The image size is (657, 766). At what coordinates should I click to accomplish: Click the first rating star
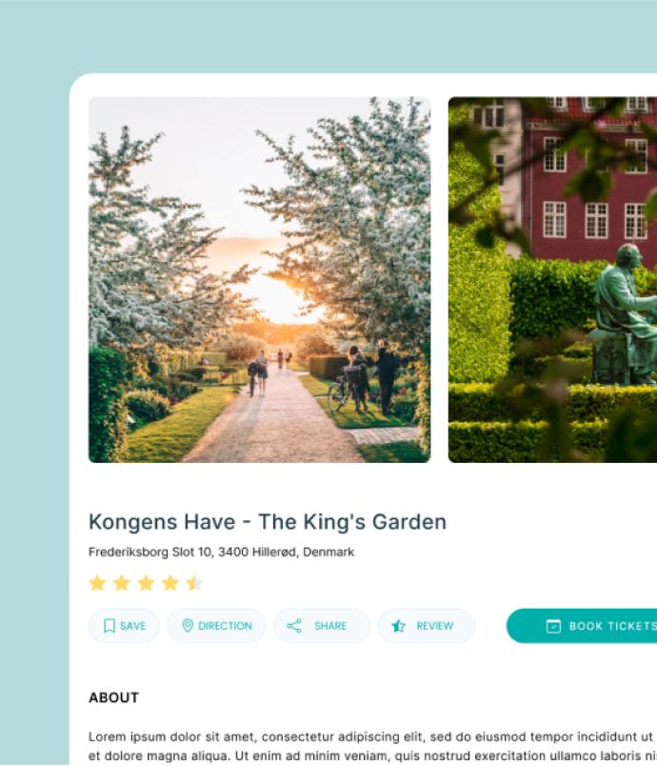[x=97, y=583]
